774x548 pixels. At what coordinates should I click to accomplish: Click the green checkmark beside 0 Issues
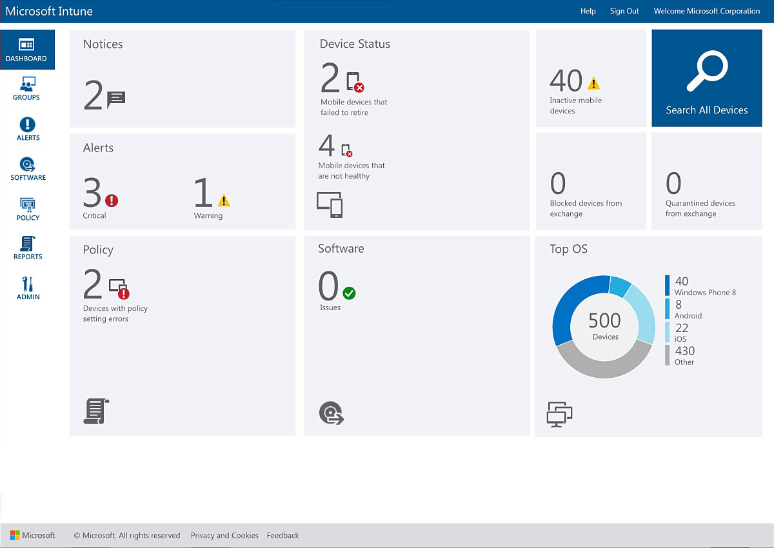coord(349,293)
